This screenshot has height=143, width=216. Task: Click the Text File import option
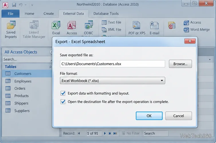click(111, 22)
